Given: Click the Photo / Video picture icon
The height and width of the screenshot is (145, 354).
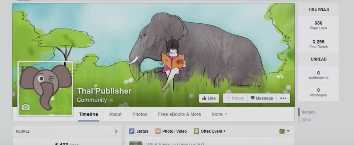Looking at the screenshot, I should tap(158, 131).
